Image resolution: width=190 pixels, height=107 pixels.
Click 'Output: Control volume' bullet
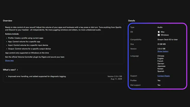click(30, 49)
